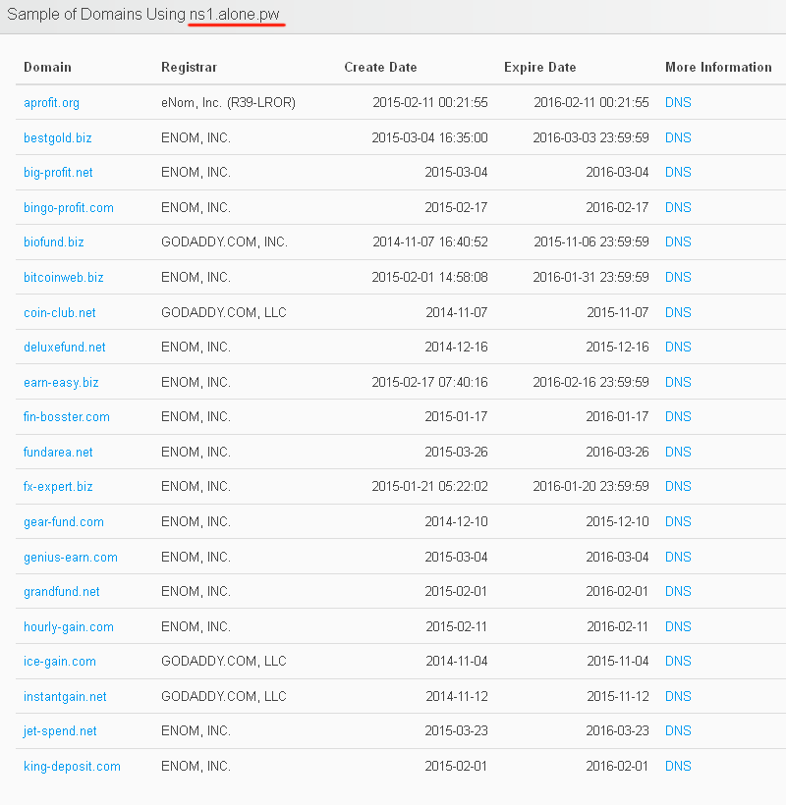Open DNS link for hourly-gain.com
786x805 pixels.
[x=678, y=626]
